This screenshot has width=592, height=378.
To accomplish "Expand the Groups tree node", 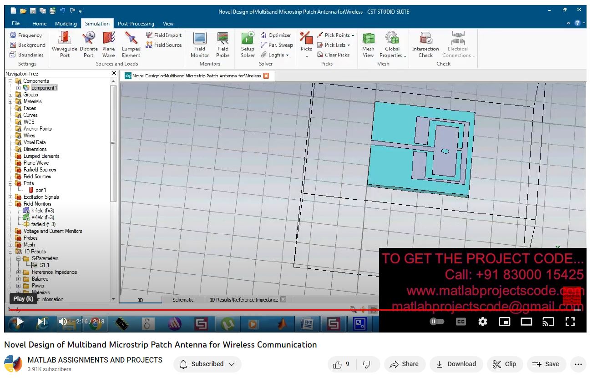I will click(10, 95).
